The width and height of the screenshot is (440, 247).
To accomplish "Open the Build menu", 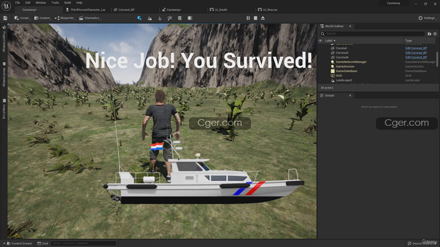I will point(67,3).
